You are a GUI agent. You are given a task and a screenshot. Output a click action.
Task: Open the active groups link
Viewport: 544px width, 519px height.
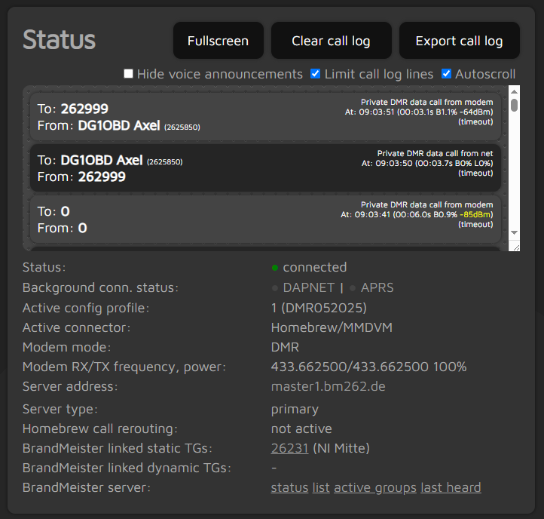click(x=375, y=487)
